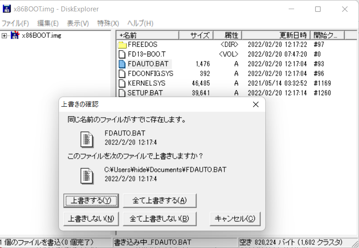Open the 編集(E) menu
This screenshot has height=248, width=359.
(48, 23)
